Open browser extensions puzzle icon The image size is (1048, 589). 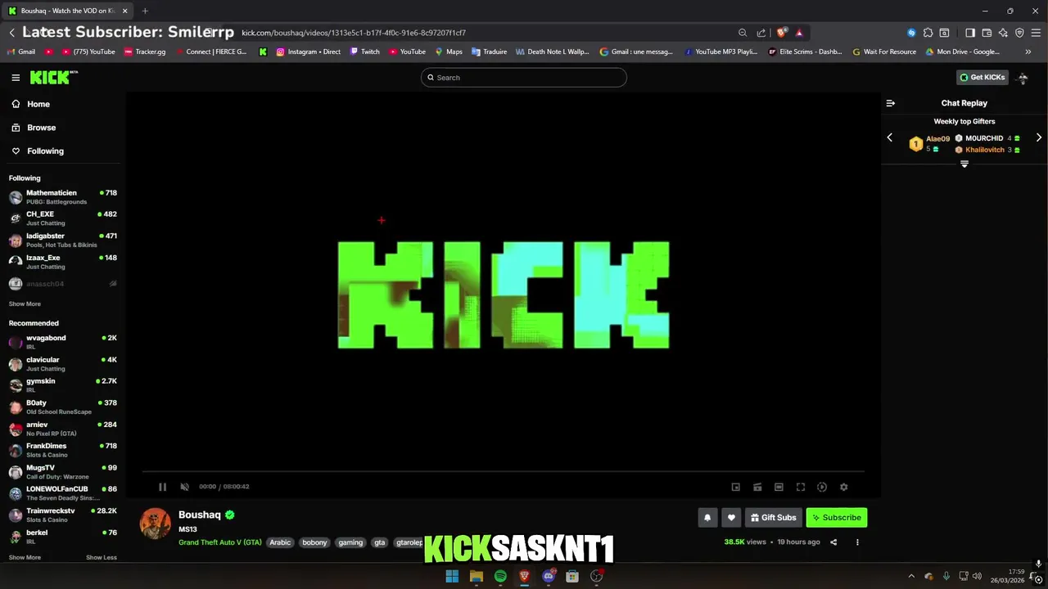click(x=928, y=33)
